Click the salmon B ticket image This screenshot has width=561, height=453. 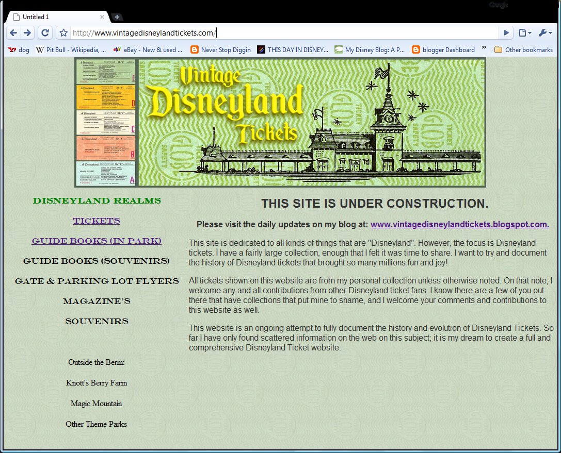point(106,147)
